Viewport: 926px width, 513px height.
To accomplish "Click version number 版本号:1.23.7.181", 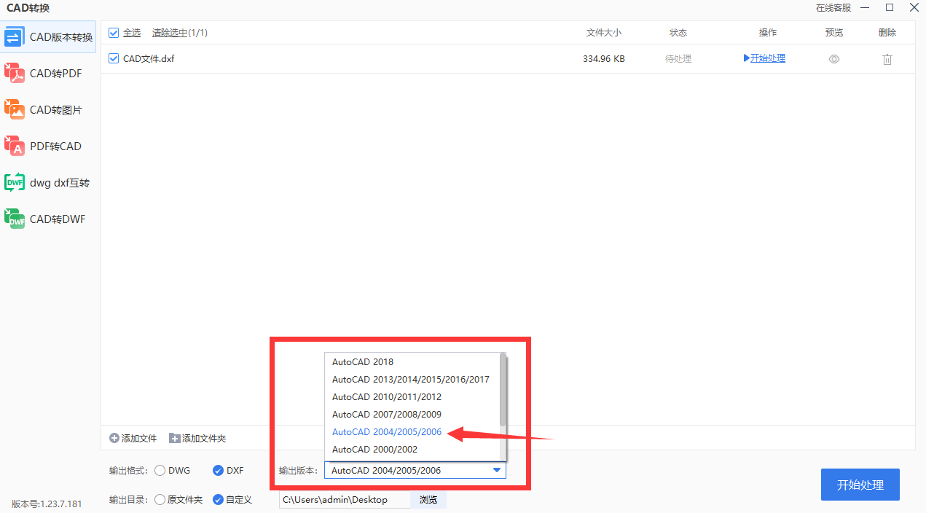I will click(x=47, y=504).
